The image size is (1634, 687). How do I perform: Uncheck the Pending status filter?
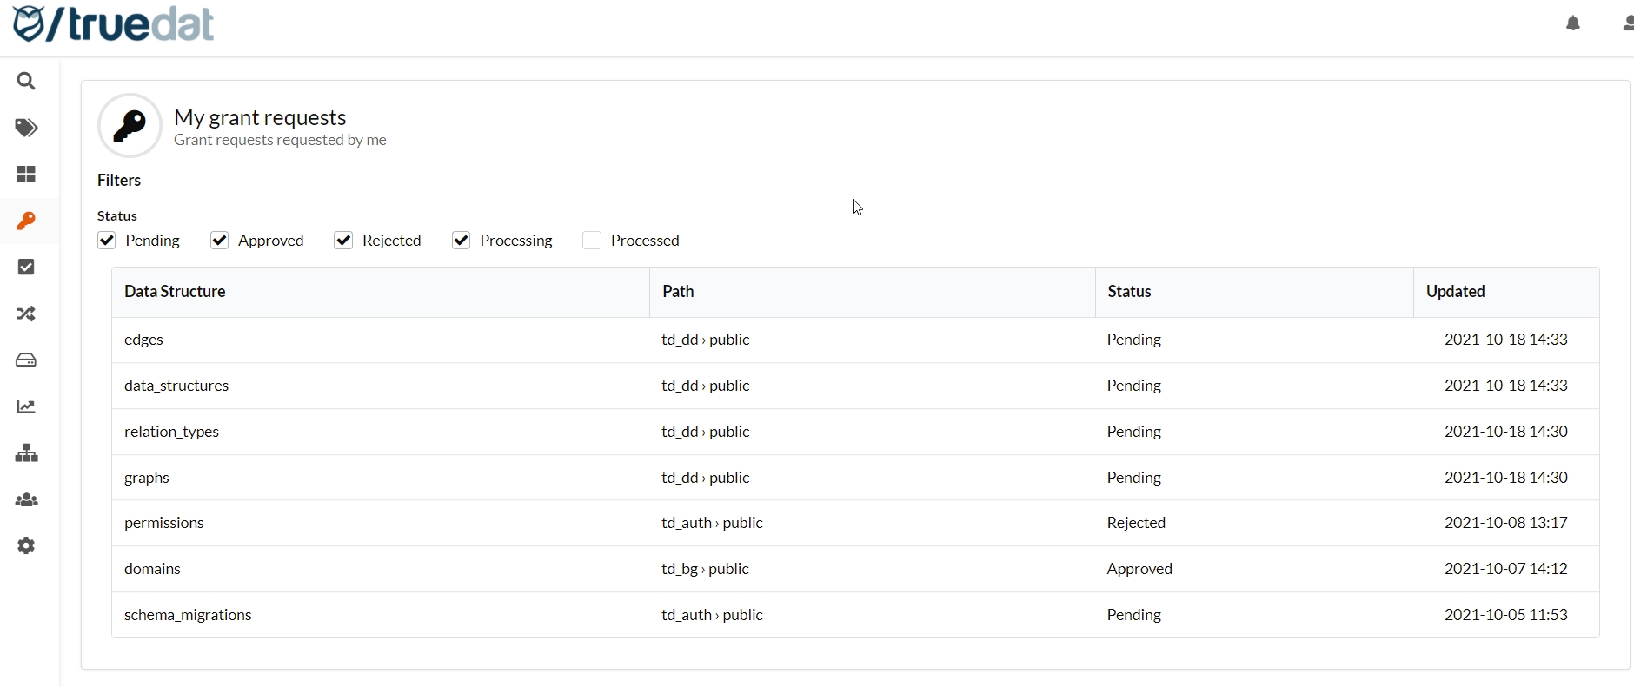(107, 241)
